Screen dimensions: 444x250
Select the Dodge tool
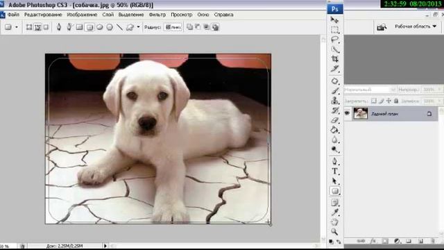[x=334, y=150]
